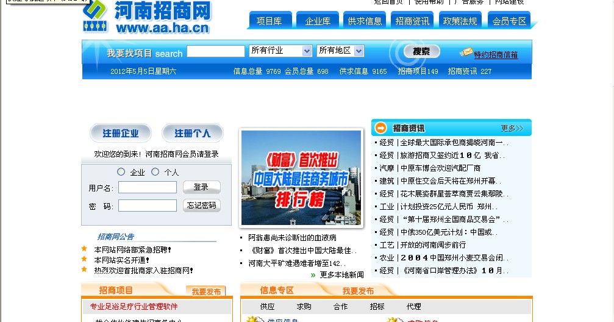Open the 项目库 nav tab
614x322 pixels.
click(x=270, y=21)
